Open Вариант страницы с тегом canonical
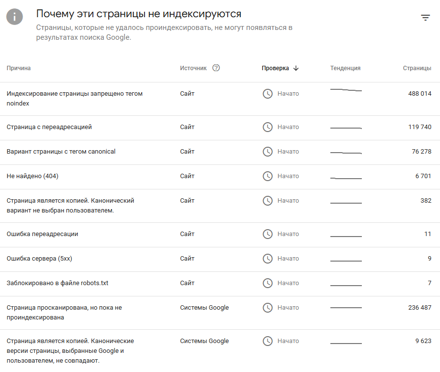This screenshot has width=440, height=372. 220,153
